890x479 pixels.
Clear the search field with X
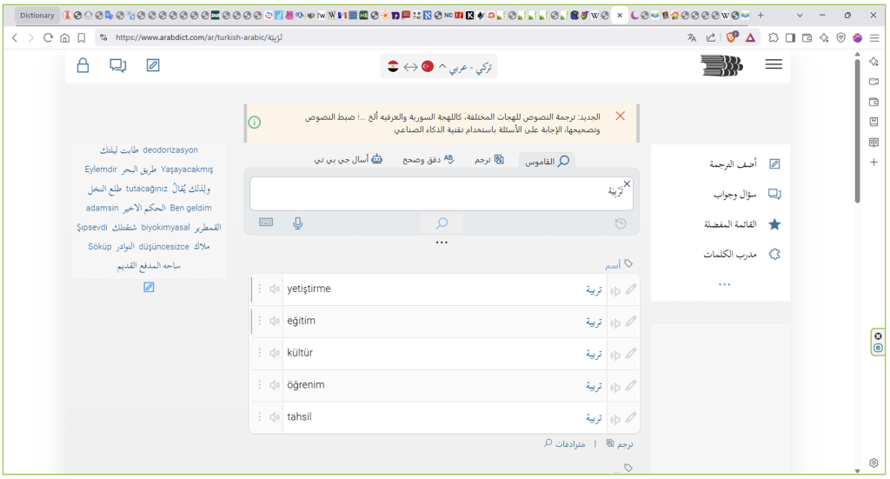tap(627, 183)
